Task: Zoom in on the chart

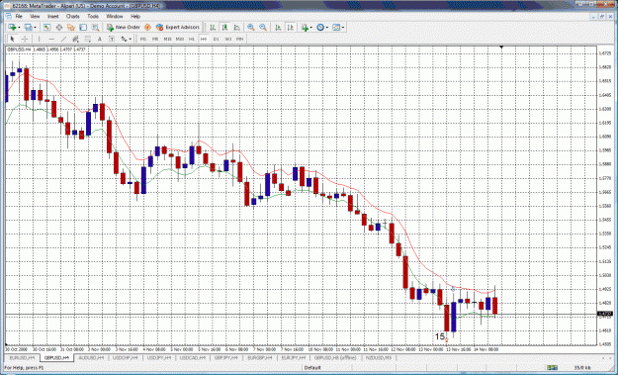Action: [x=251, y=27]
